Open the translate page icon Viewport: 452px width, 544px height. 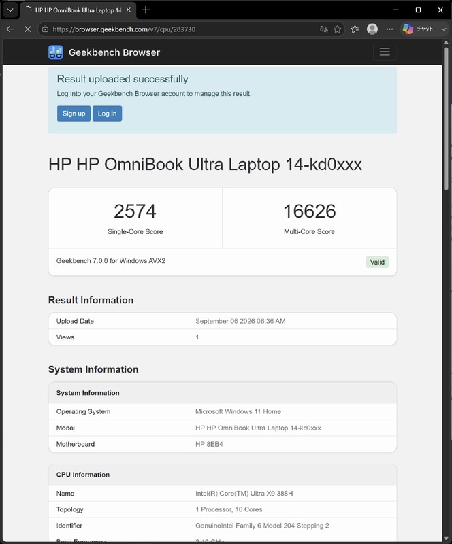(x=324, y=29)
